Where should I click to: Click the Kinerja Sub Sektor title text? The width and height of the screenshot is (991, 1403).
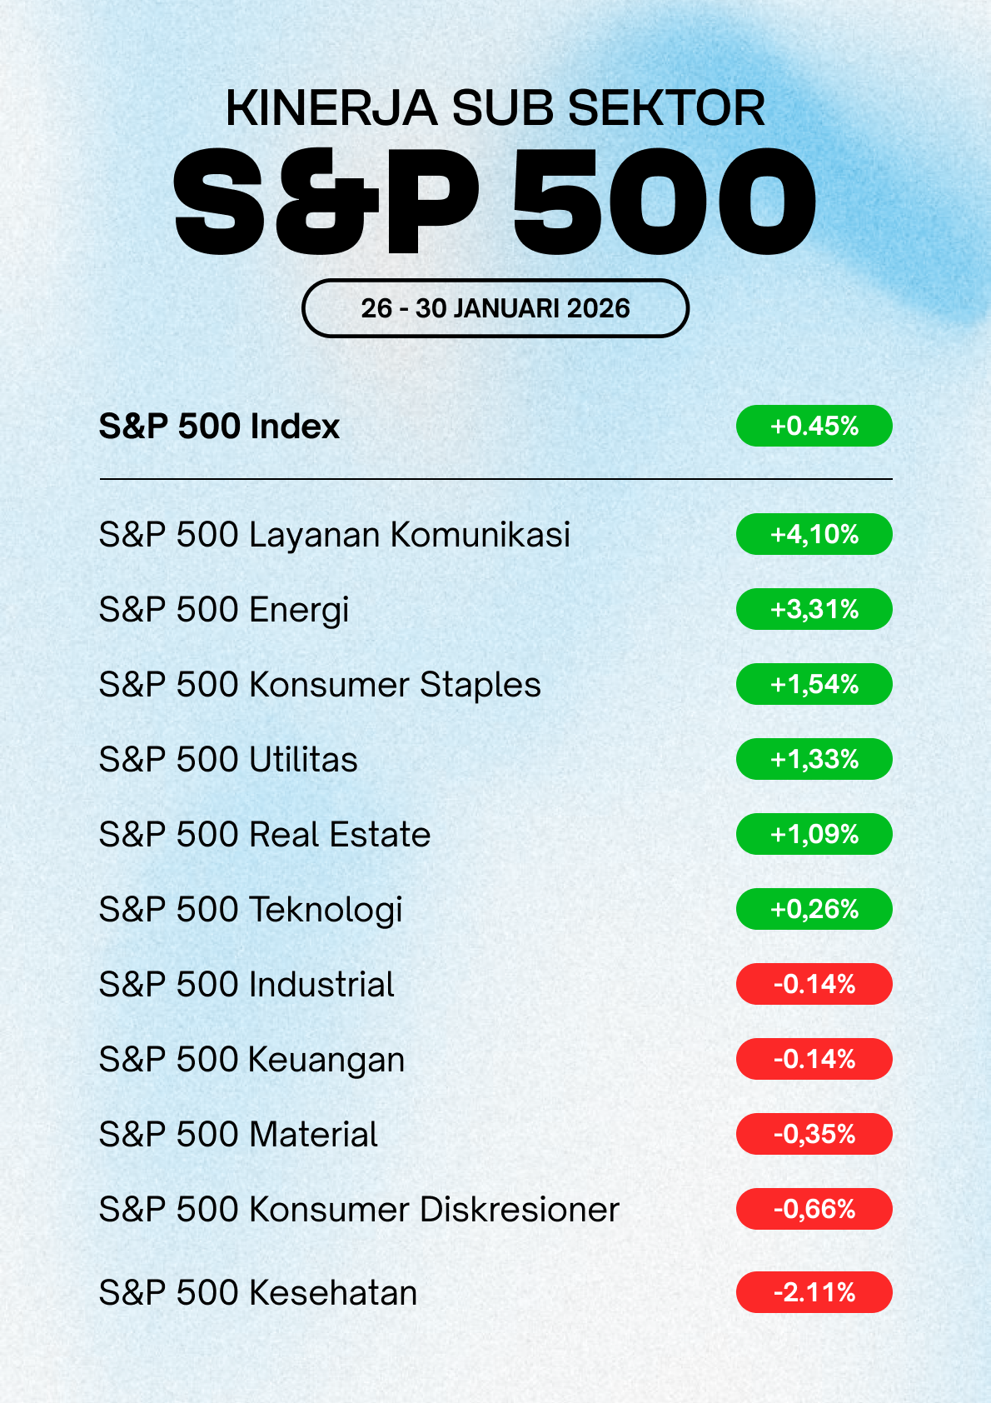(x=495, y=108)
